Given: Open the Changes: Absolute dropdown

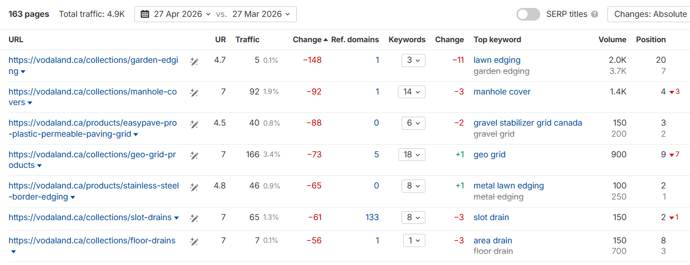Looking at the screenshot, I should pos(650,14).
